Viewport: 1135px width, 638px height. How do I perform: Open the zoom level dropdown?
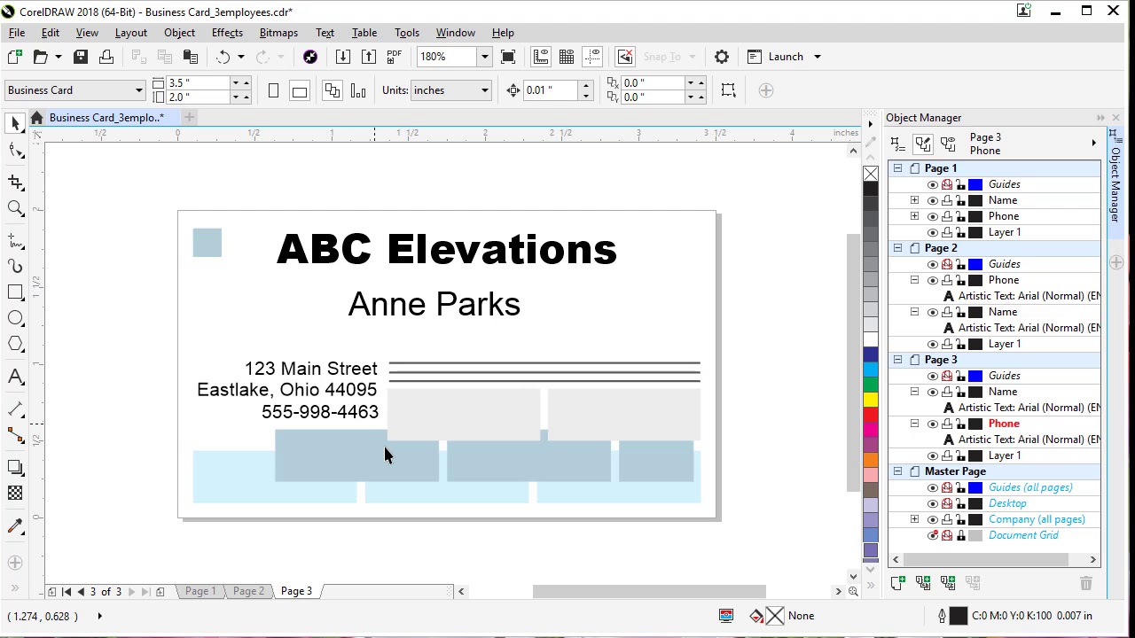(484, 57)
